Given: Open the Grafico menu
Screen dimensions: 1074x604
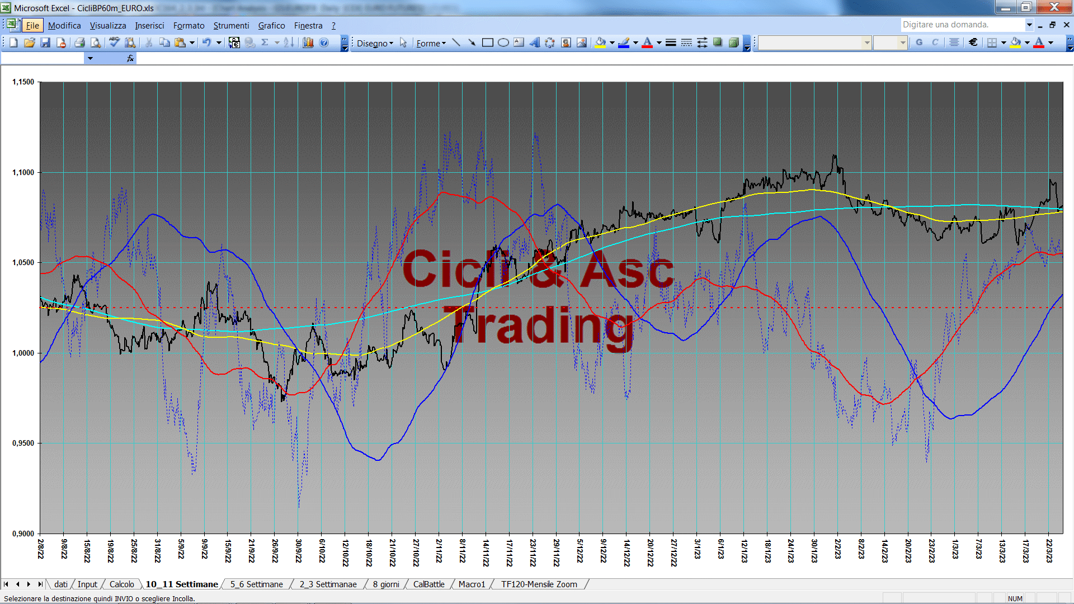Looking at the screenshot, I should pyautogui.click(x=271, y=26).
